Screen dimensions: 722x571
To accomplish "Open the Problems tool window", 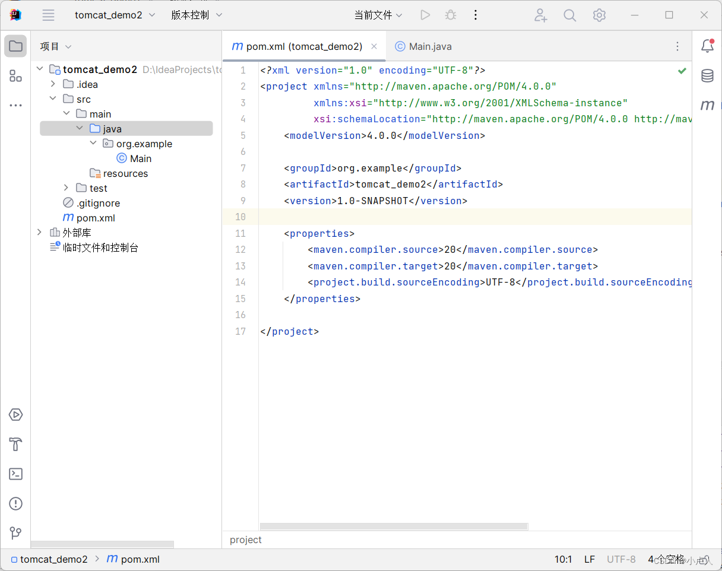I will coord(15,503).
